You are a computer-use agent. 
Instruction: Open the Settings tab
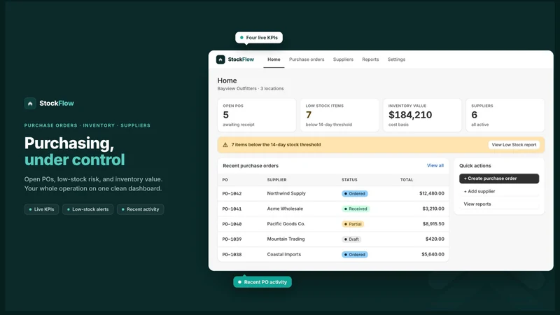click(x=396, y=59)
